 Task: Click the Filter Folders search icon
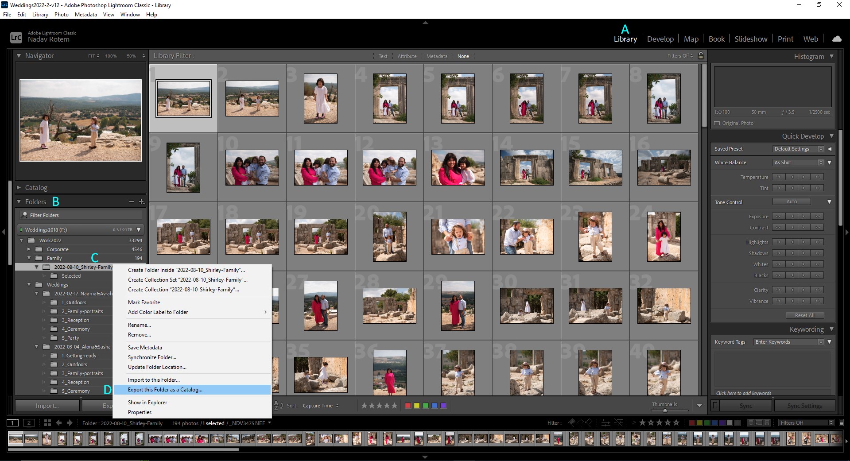24,215
